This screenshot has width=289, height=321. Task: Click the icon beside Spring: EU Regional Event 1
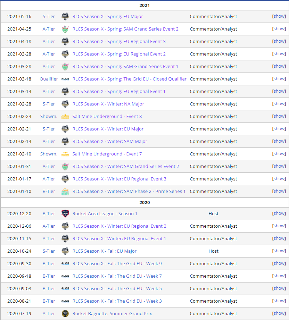pyautogui.click(x=65, y=92)
